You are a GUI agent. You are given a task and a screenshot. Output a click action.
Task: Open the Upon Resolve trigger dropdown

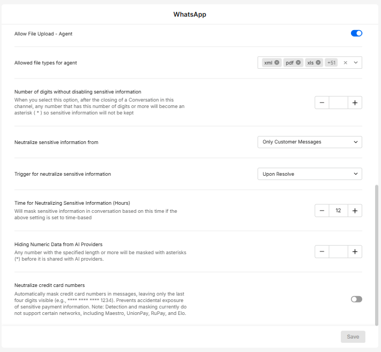coord(310,174)
